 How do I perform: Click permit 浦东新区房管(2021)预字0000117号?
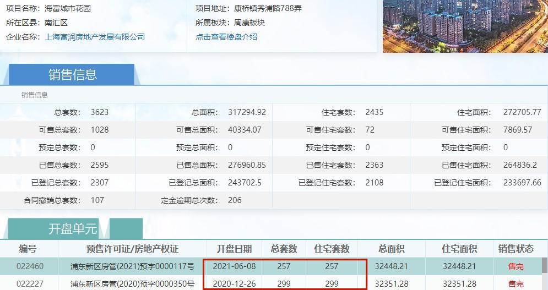(133, 266)
